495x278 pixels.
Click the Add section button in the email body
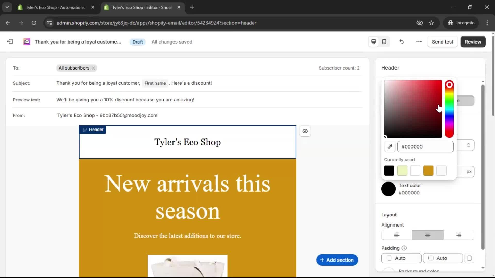[x=337, y=260]
